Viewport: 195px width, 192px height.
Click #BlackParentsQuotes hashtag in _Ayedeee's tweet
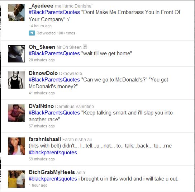coord(54,12)
